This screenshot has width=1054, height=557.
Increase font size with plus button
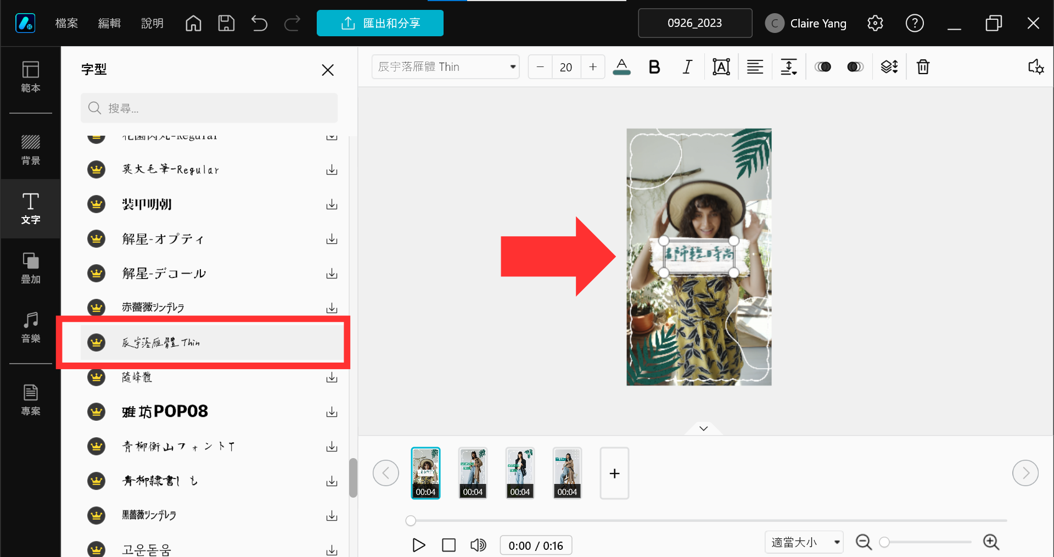pos(593,67)
